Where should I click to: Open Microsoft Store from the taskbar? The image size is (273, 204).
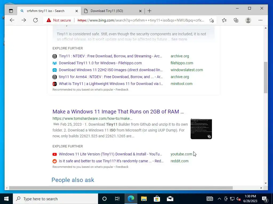coord(157,199)
